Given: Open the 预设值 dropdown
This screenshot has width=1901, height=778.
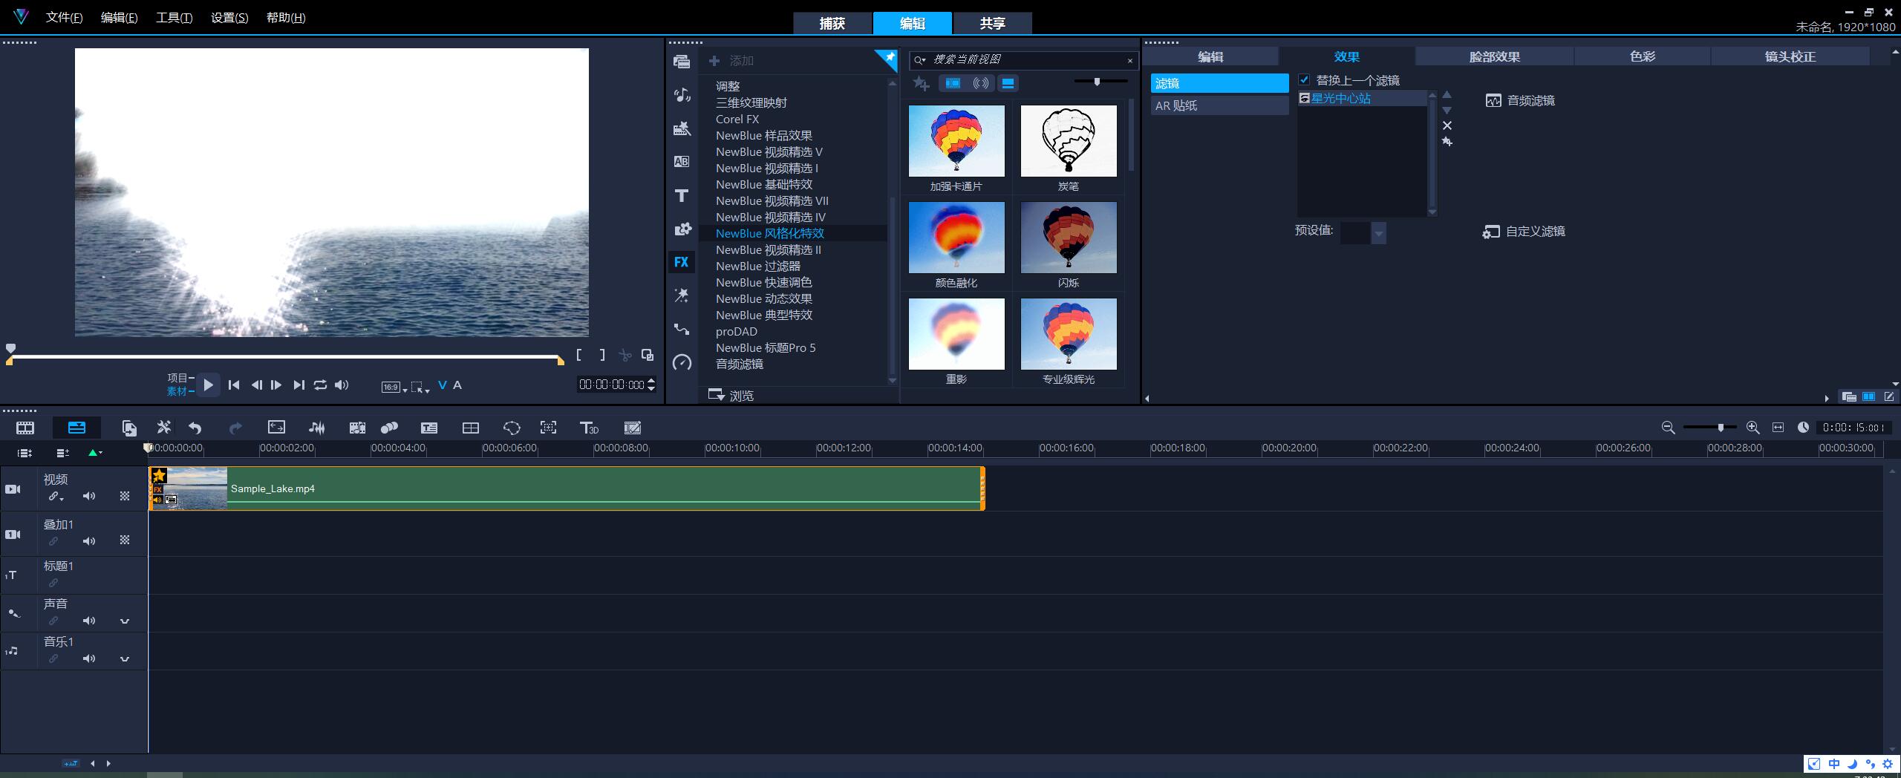Looking at the screenshot, I should 1379,233.
